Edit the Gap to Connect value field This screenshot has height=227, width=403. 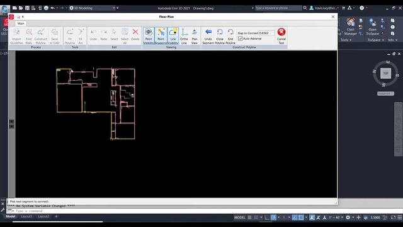[x=266, y=33]
